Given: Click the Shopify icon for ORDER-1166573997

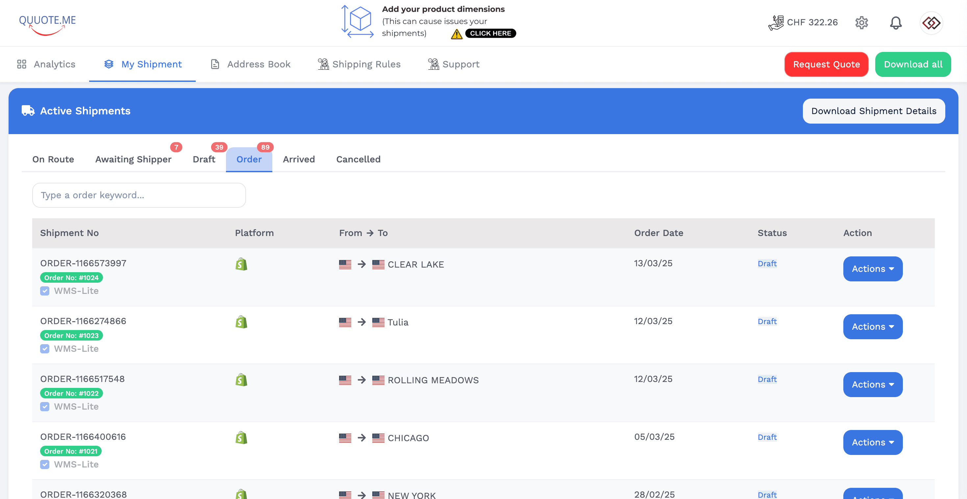Looking at the screenshot, I should click(x=241, y=264).
